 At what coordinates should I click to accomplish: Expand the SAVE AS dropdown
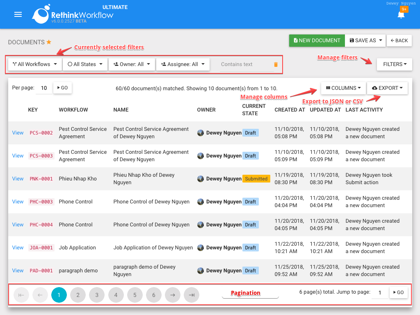[365, 40]
